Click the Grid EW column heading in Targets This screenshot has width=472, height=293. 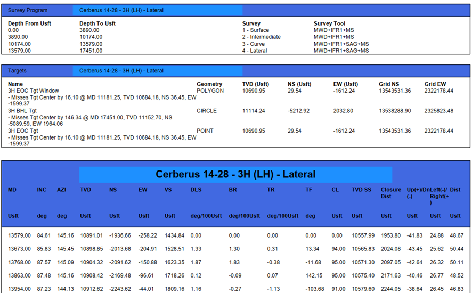coord(435,84)
